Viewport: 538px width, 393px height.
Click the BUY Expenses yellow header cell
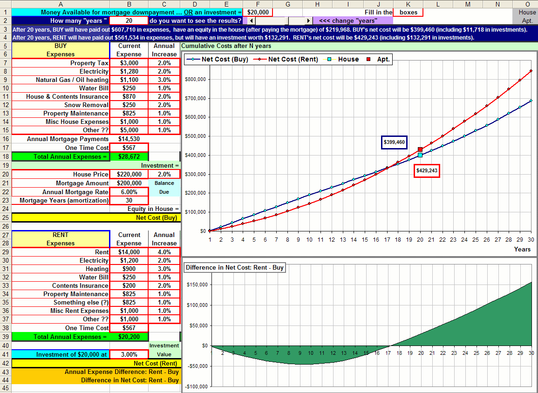click(x=61, y=50)
